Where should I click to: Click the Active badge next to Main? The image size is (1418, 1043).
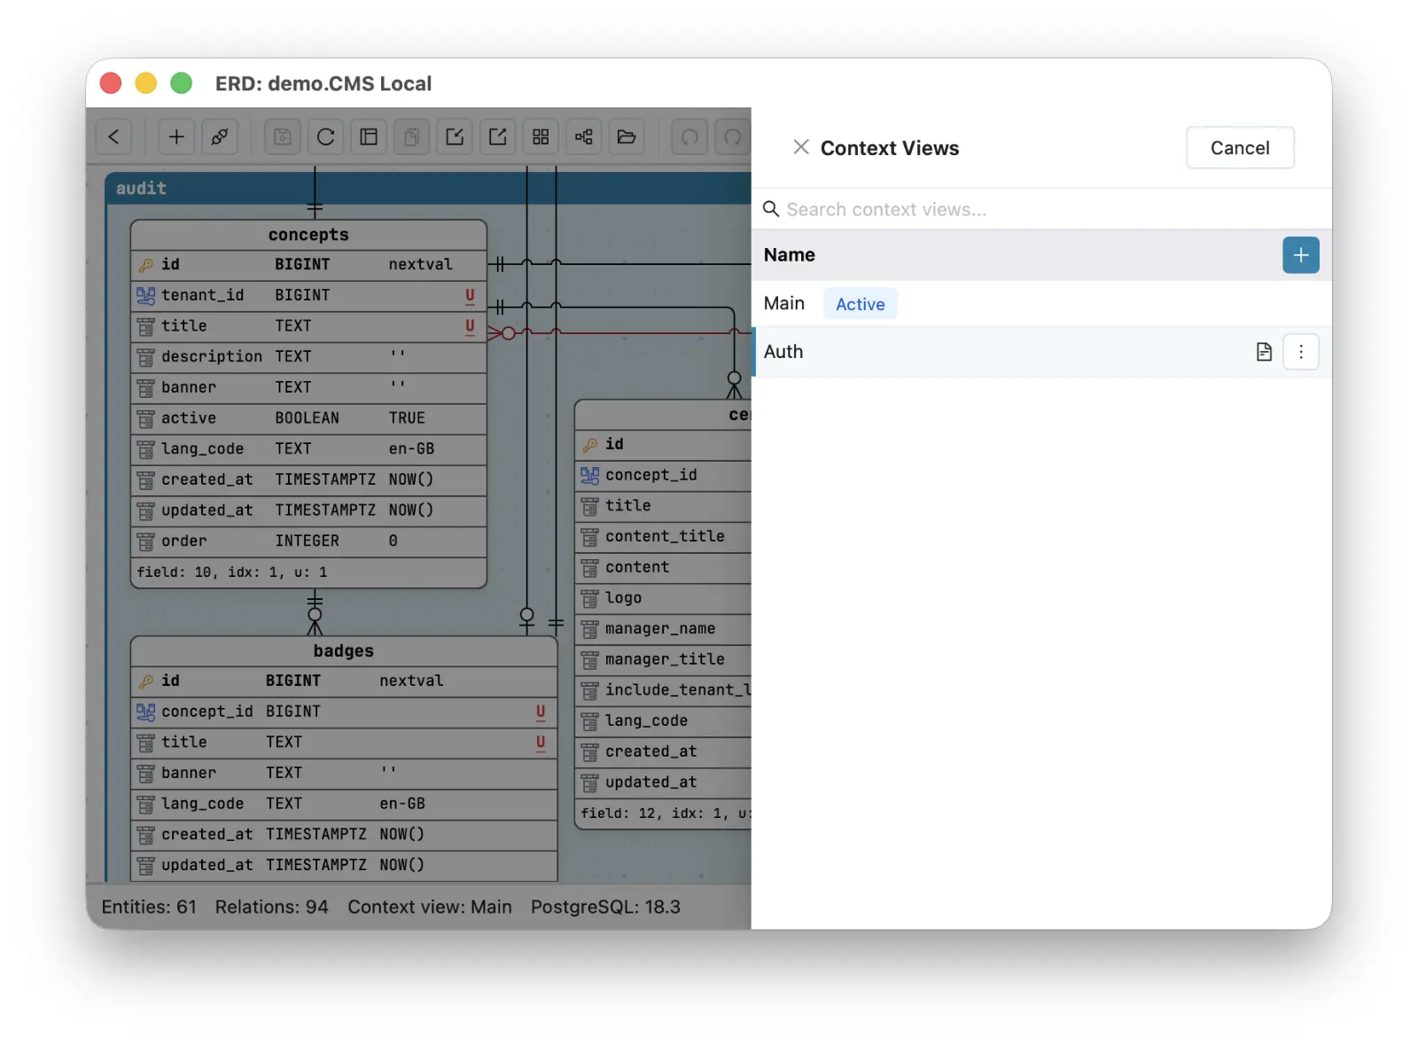pyautogui.click(x=860, y=304)
